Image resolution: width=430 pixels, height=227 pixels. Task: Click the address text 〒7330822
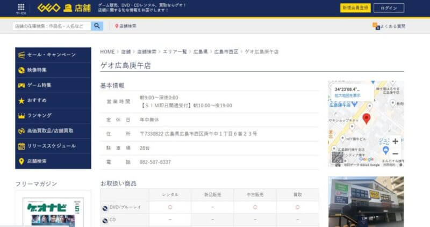[198, 134]
